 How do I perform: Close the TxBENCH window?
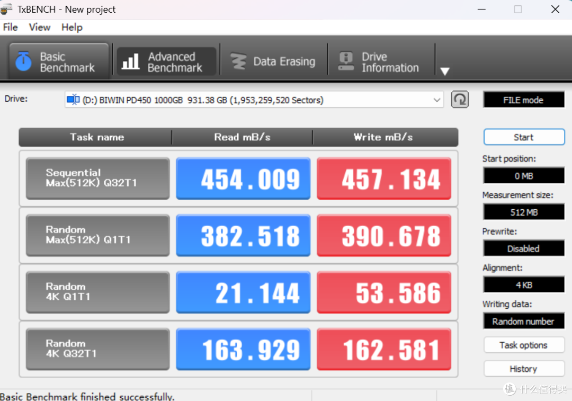click(555, 9)
